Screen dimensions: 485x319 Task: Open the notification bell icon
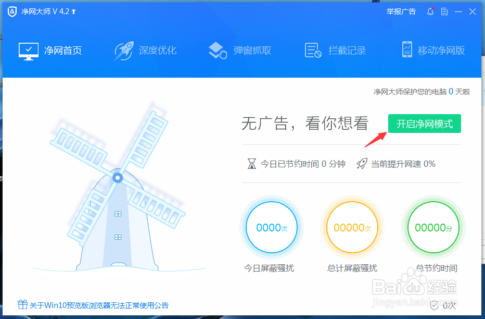[430, 12]
